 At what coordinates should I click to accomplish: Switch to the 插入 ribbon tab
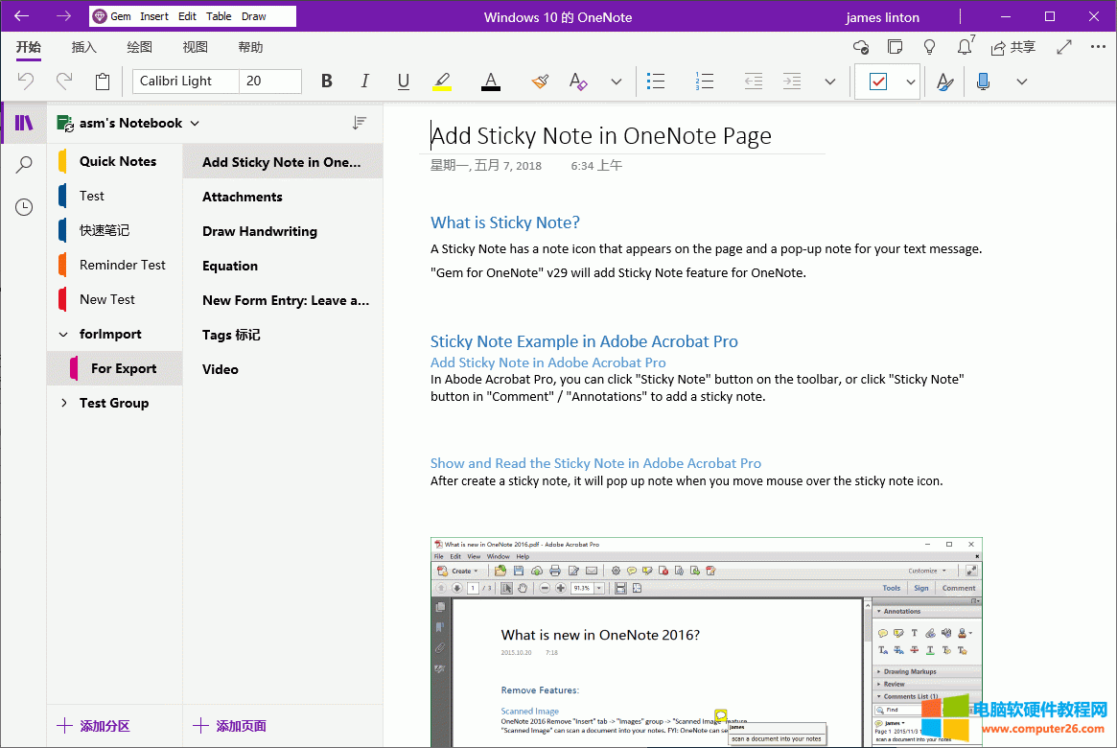click(x=83, y=46)
